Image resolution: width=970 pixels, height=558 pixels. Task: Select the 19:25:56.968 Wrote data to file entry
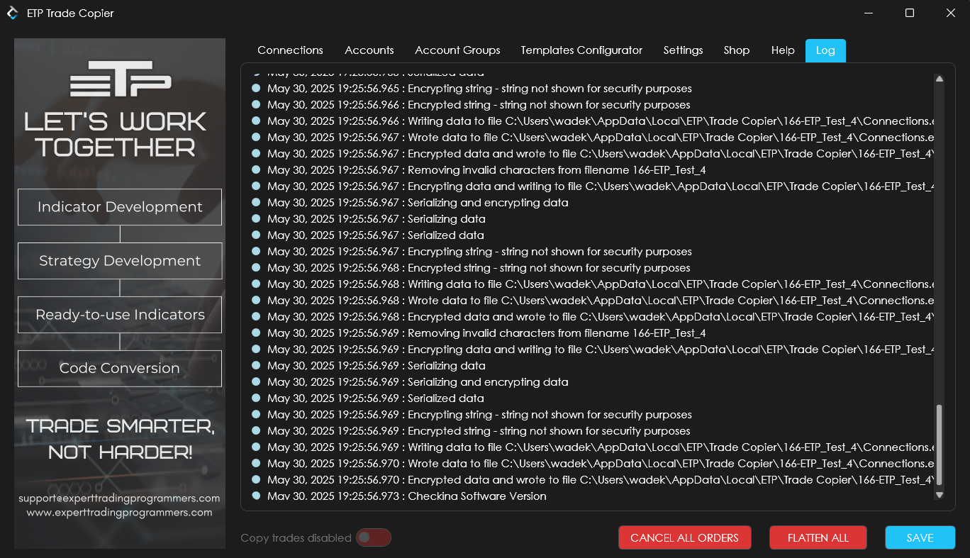pyautogui.click(x=592, y=301)
